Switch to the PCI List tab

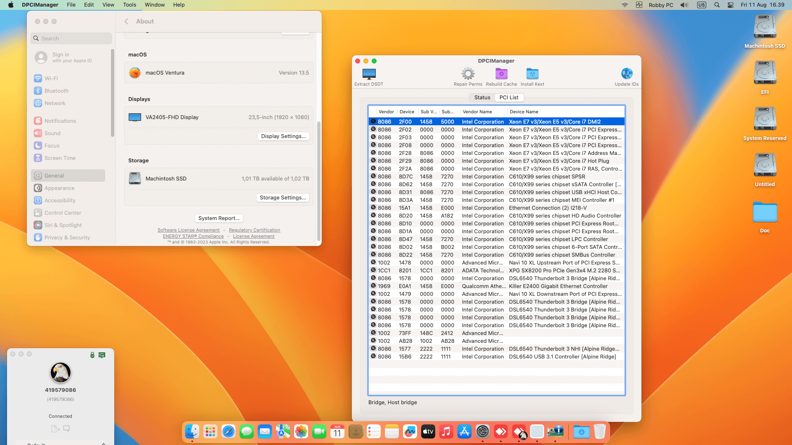(509, 98)
